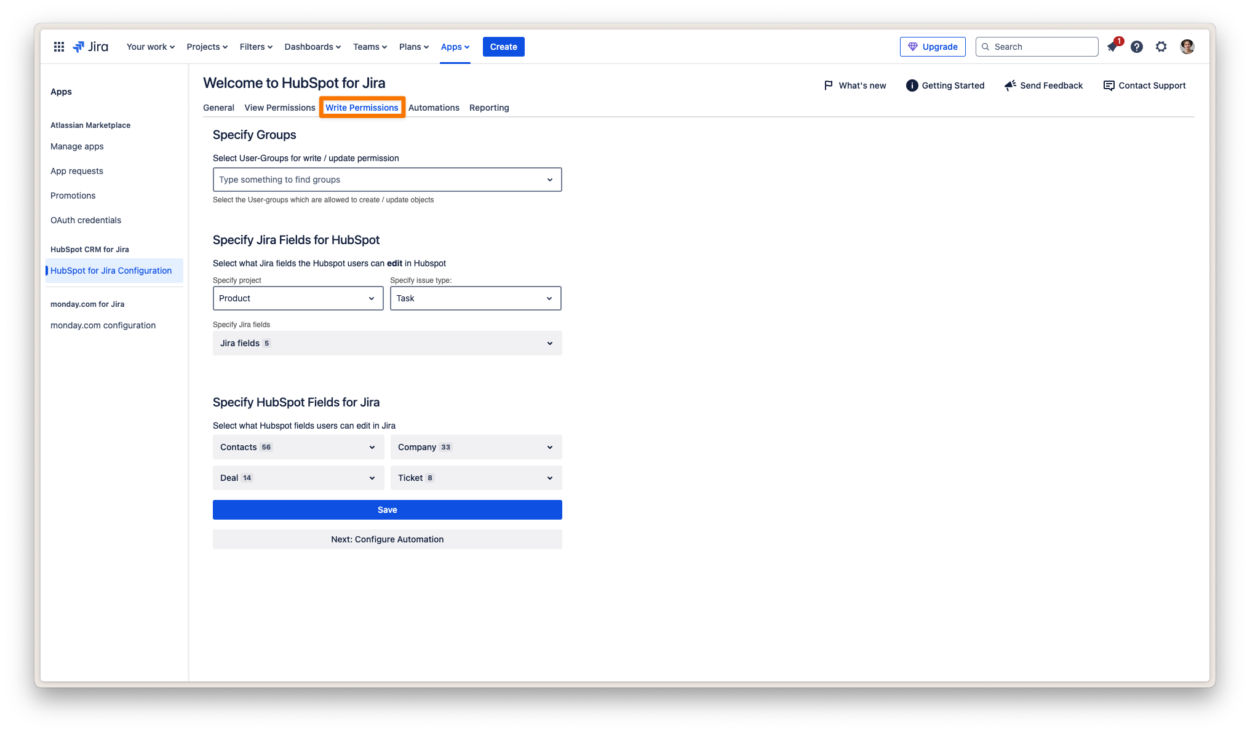
Task: Expand the Specify project Product dropdown
Action: [x=298, y=298]
